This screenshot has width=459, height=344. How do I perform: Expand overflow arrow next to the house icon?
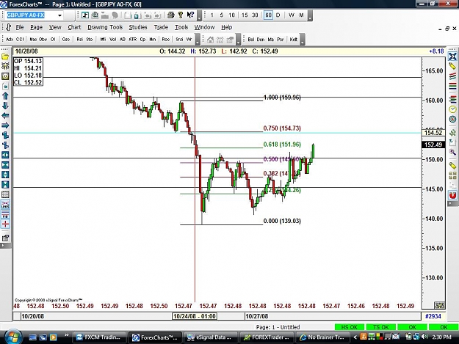click(238, 40)
